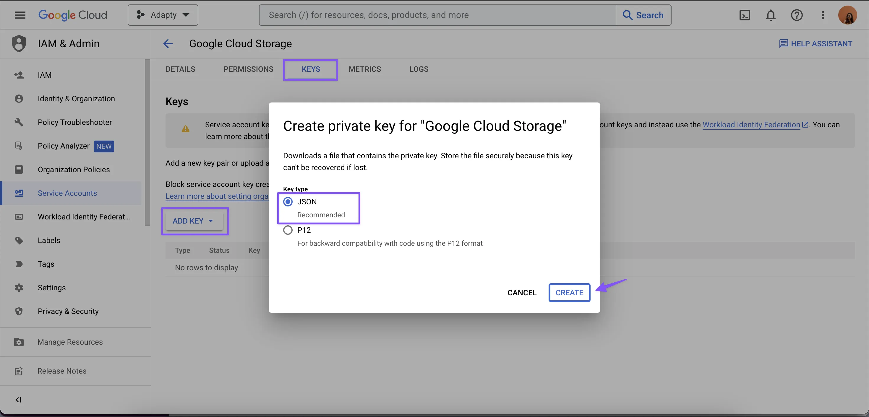
Task: Open the hamburger navigation menu
Action: [x=20, y=15]
